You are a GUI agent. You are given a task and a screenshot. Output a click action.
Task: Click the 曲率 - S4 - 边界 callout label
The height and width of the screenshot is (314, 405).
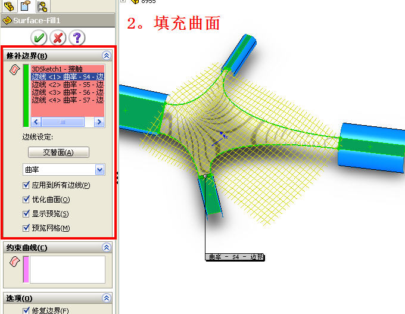235,257
